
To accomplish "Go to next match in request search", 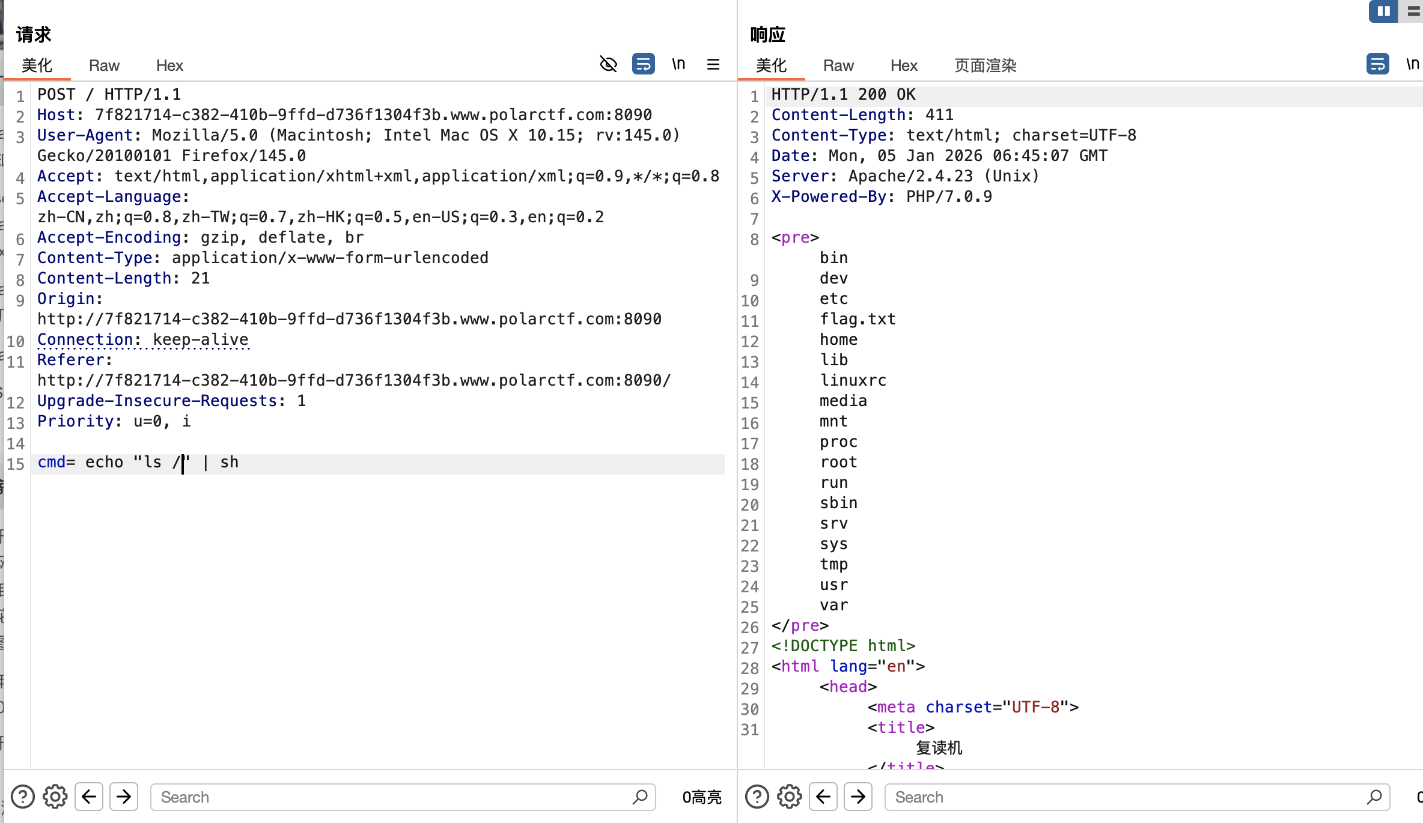I will [124, 797].
